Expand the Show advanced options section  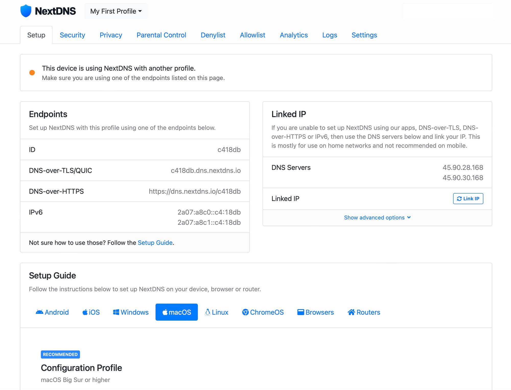click(377, 218)
